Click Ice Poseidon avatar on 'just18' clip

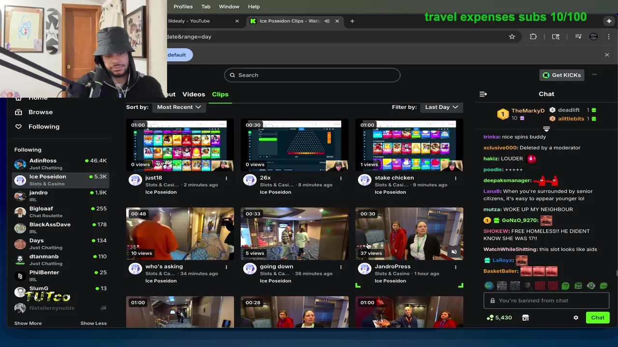tap(135, 180)
